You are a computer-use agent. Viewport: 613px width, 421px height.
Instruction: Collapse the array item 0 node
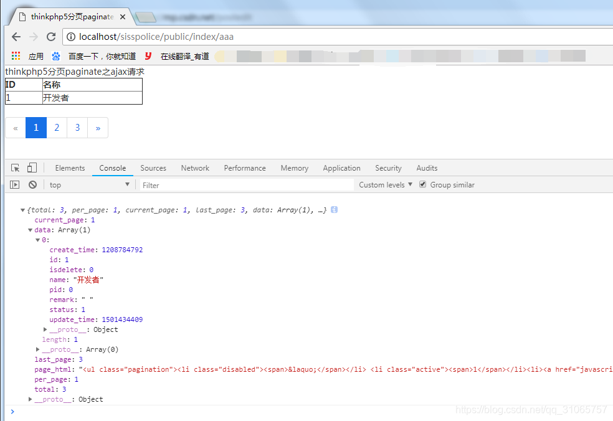[x=37, y=240]
